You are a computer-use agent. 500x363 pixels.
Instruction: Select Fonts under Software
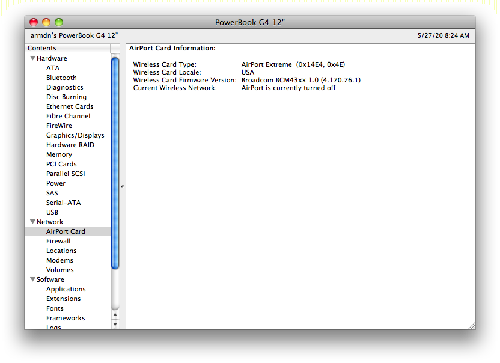(x=55, y=308)
